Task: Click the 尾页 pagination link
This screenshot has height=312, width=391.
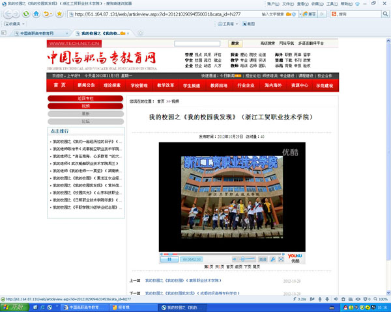Action: click(256, 266)
